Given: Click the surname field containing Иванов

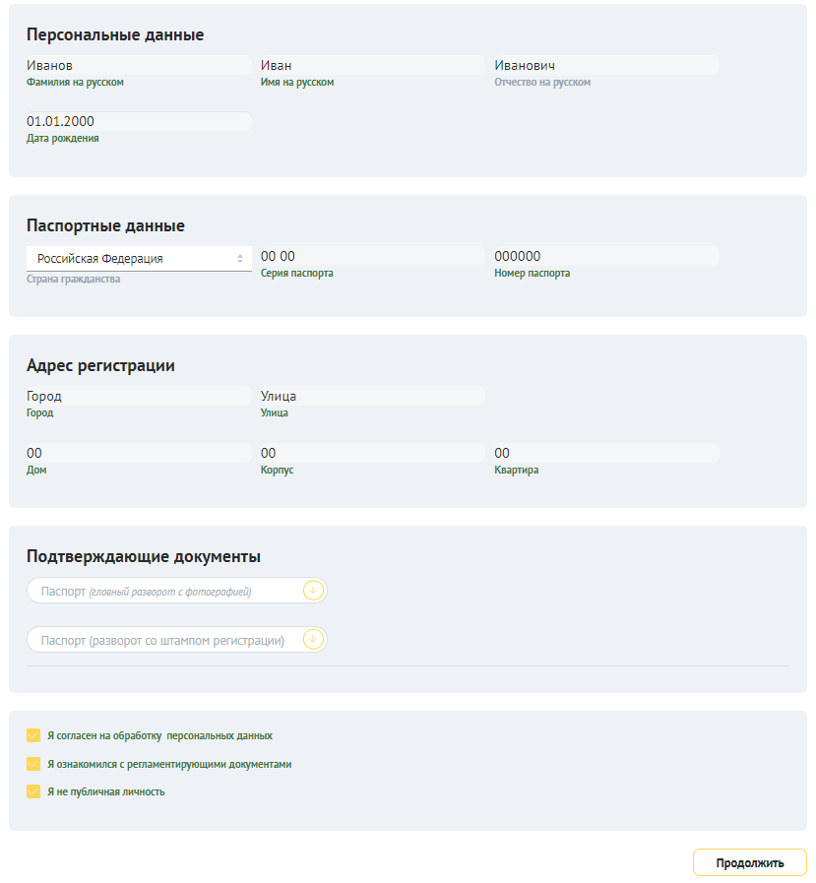Looking at the screenshot, I should pyautogui.click(x=139, y=66).
